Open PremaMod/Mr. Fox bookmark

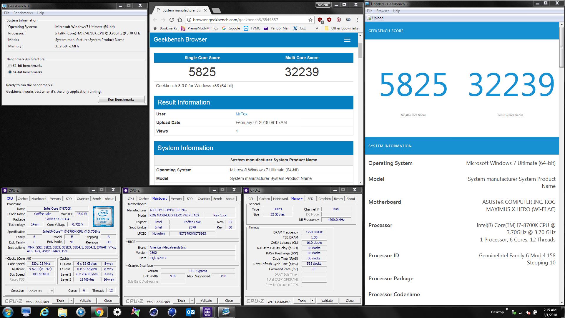tap(199, 28)
